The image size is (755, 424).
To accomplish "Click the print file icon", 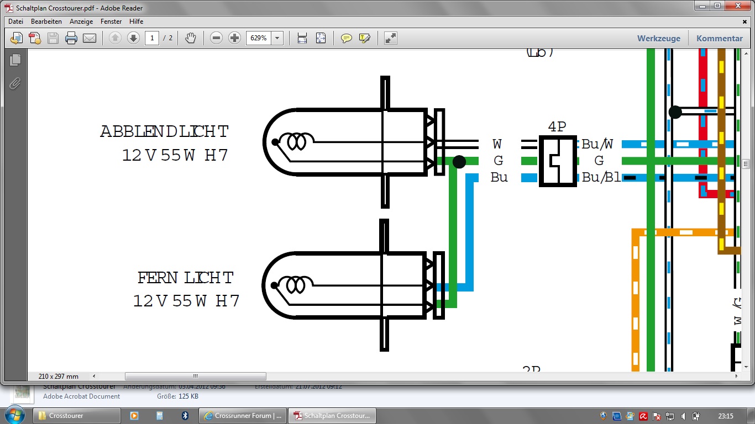I will coord(71,38).
